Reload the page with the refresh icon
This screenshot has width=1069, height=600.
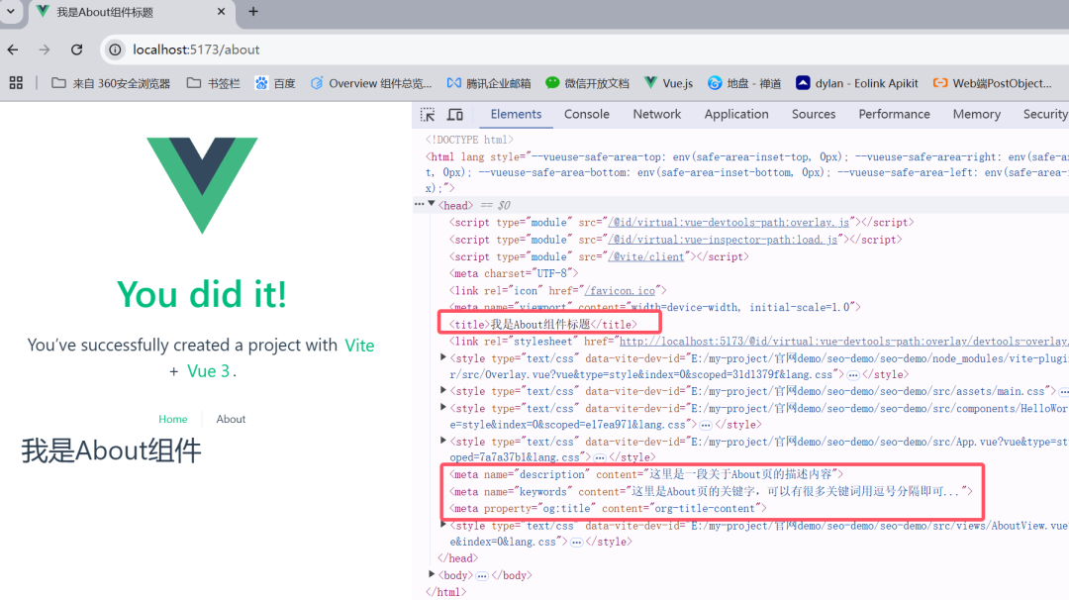tap(76, 50)
